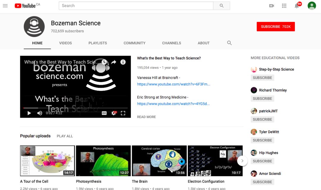Open the player settings gear
Image resolution: width=321 pixels, height=190 pixels.
pos(114,113)
